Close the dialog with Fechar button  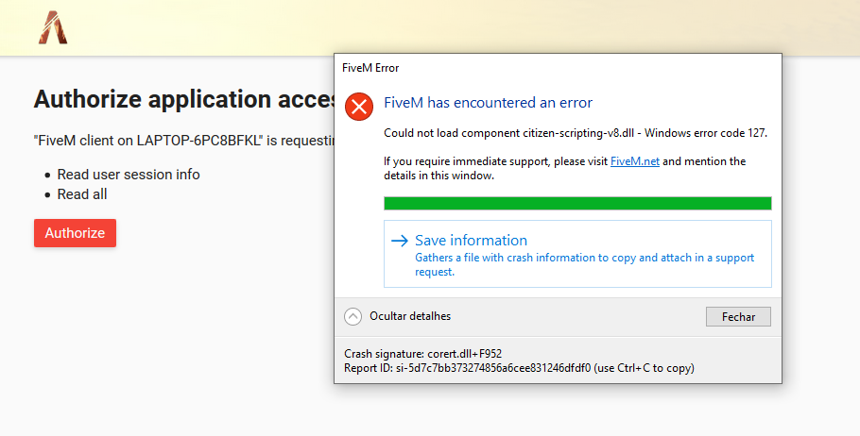pyautogui.click(x=738, y=316)
